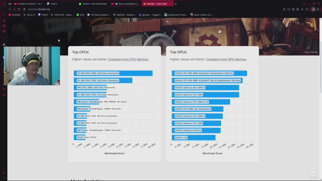322x181 pixels.
Task: Open the easy setup menu icon
Action: coord(318,9)
